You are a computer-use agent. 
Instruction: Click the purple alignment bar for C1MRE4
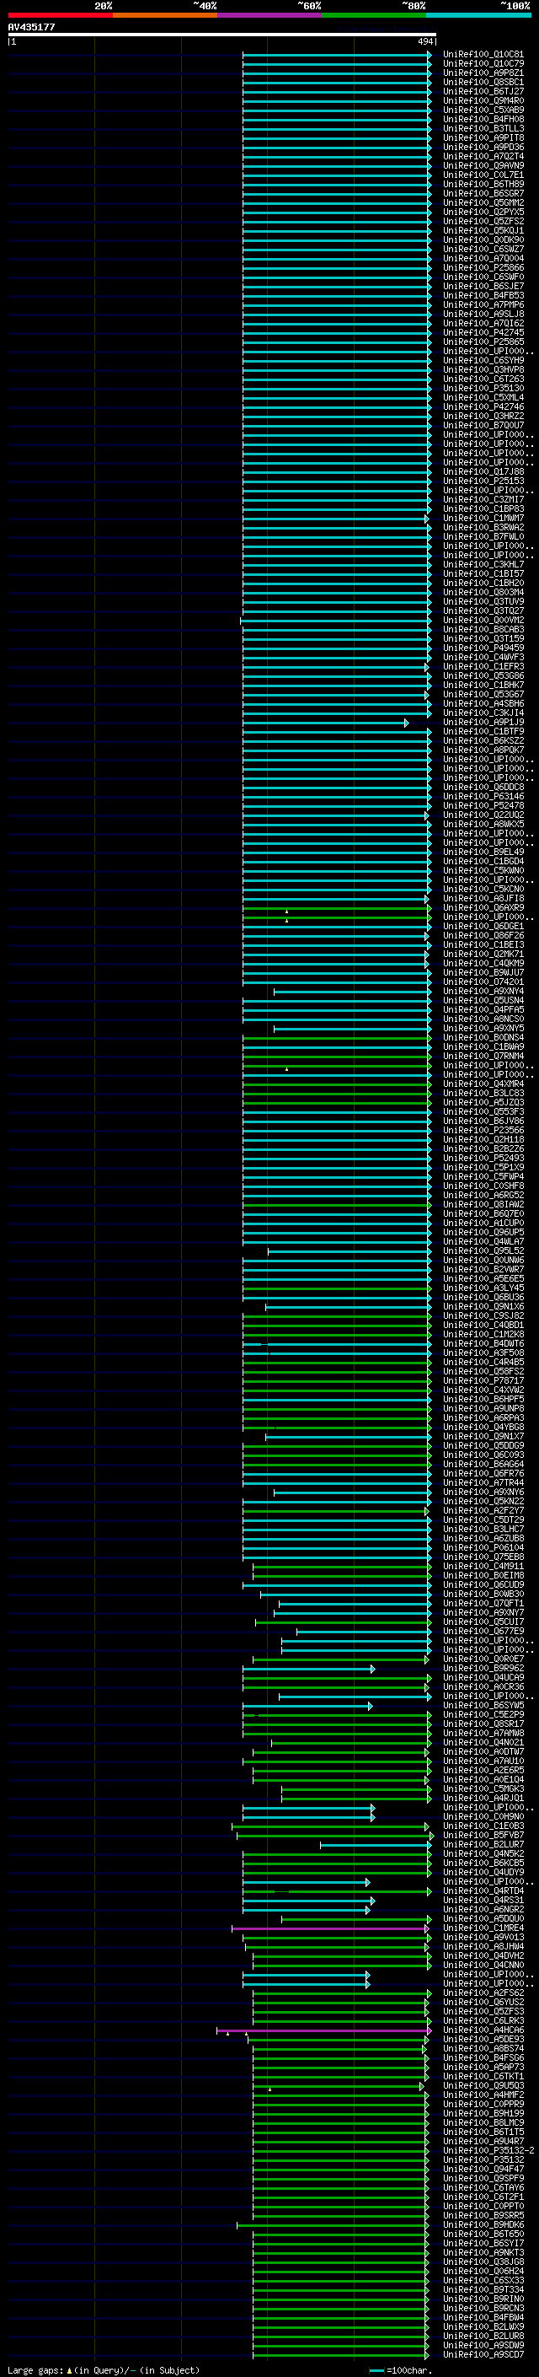[x=331, y=1928]
